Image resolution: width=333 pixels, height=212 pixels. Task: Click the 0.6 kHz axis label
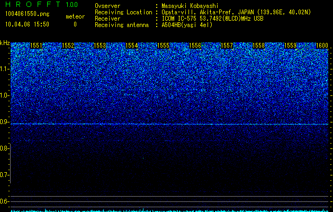tap(4, 201)
